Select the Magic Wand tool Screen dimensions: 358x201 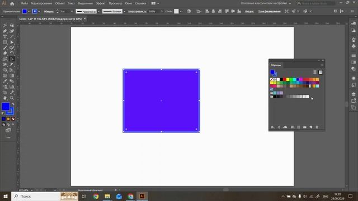5,26
